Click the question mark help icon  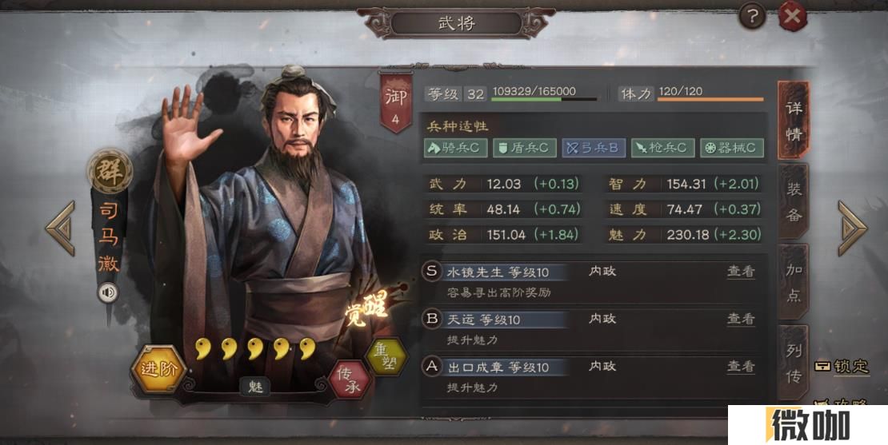752,17
